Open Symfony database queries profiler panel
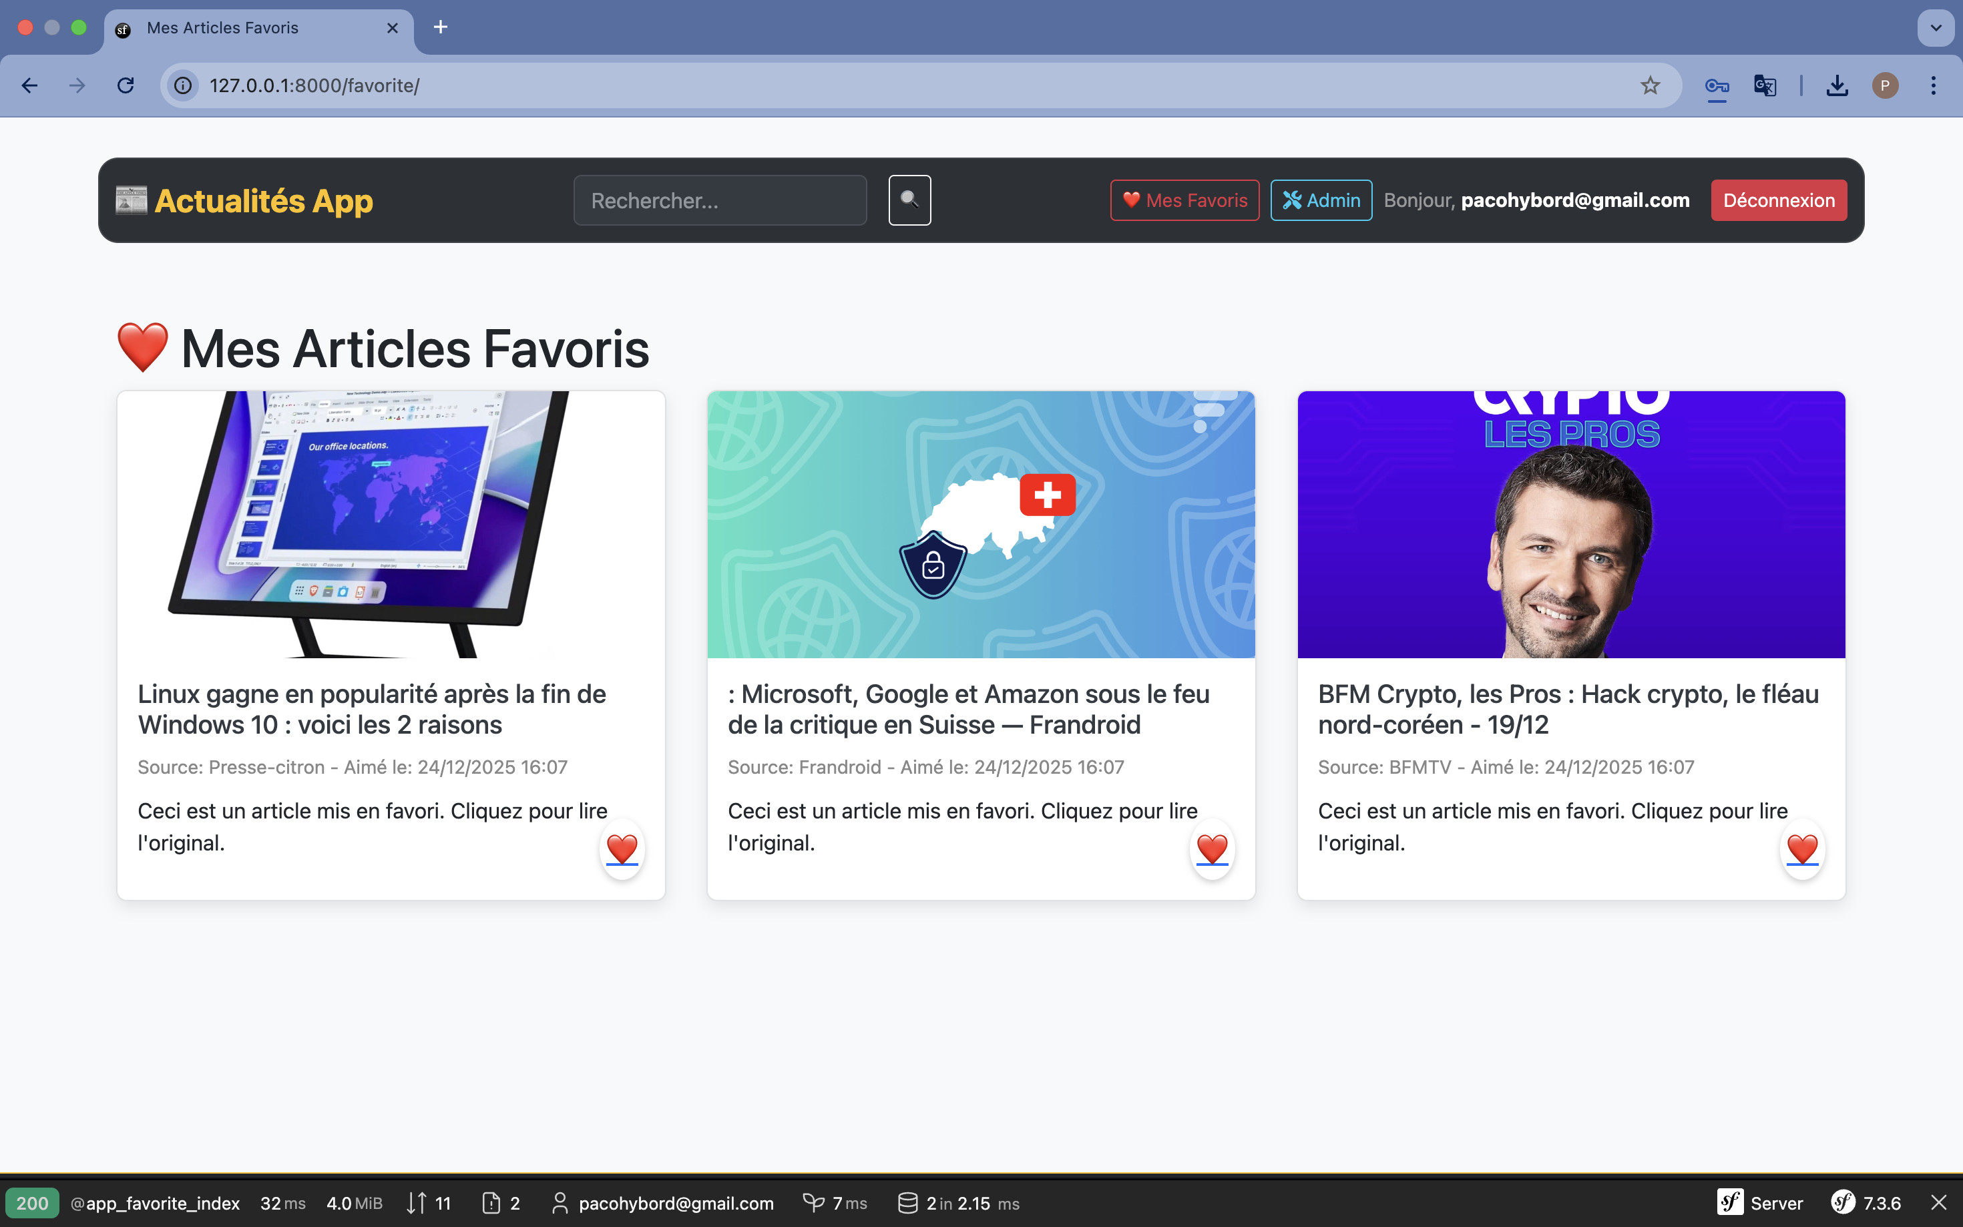 tap(958, 1203)
